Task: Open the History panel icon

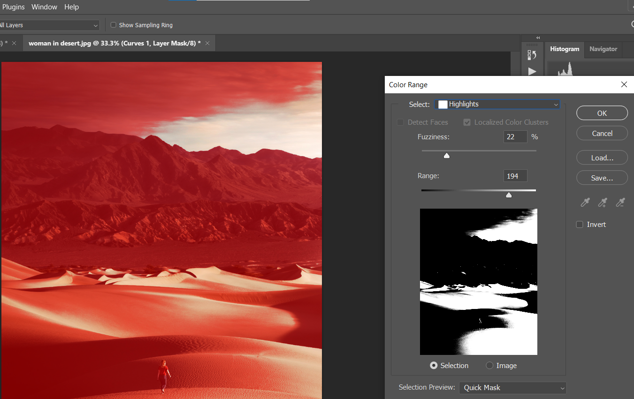Action: (532, 54)
